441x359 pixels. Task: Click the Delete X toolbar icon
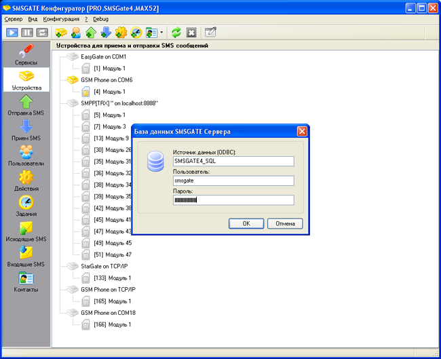[x=191, y=33]
